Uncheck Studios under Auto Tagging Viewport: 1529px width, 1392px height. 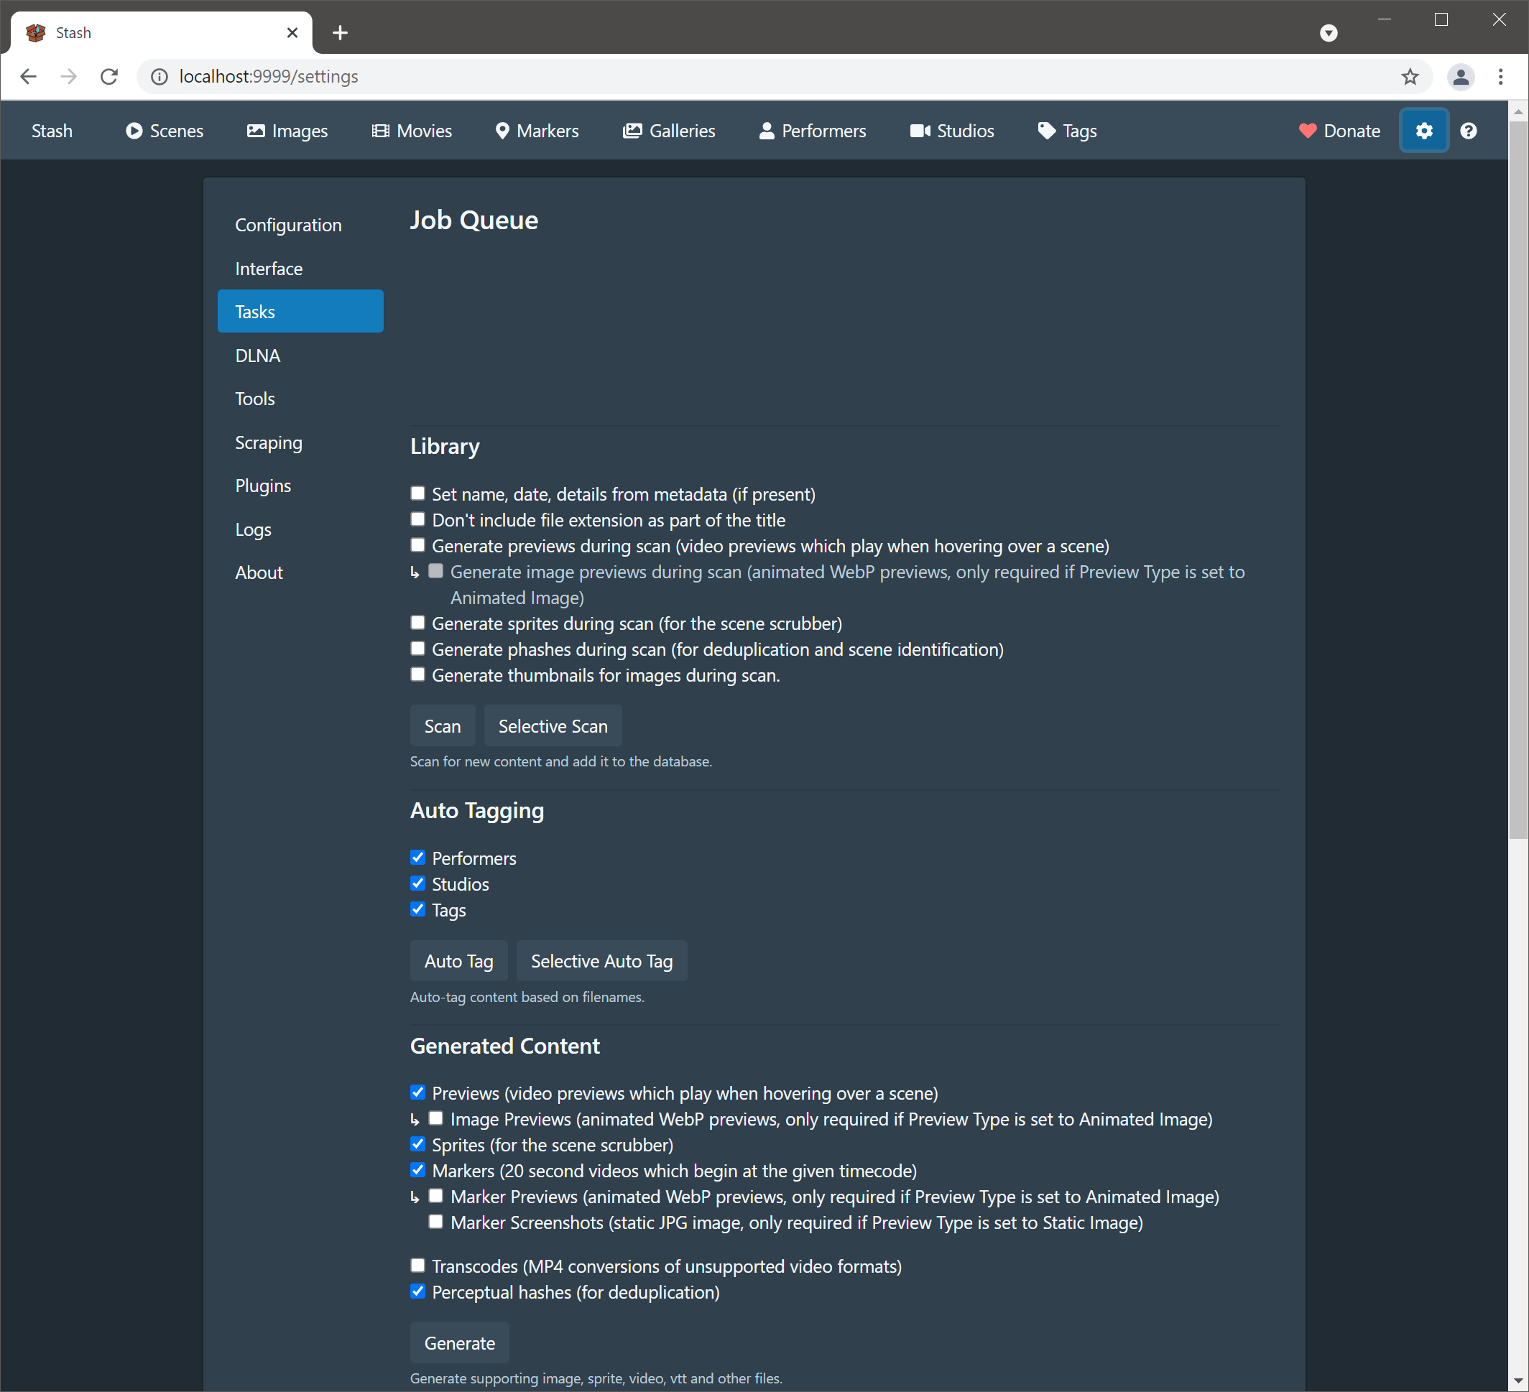(418, 883)
